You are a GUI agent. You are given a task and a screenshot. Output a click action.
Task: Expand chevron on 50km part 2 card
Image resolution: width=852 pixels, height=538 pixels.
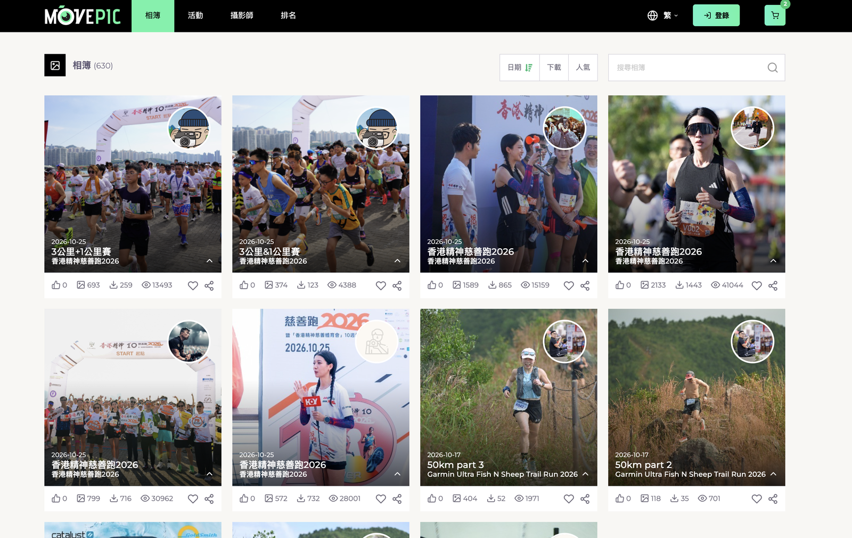coord(773,474)
